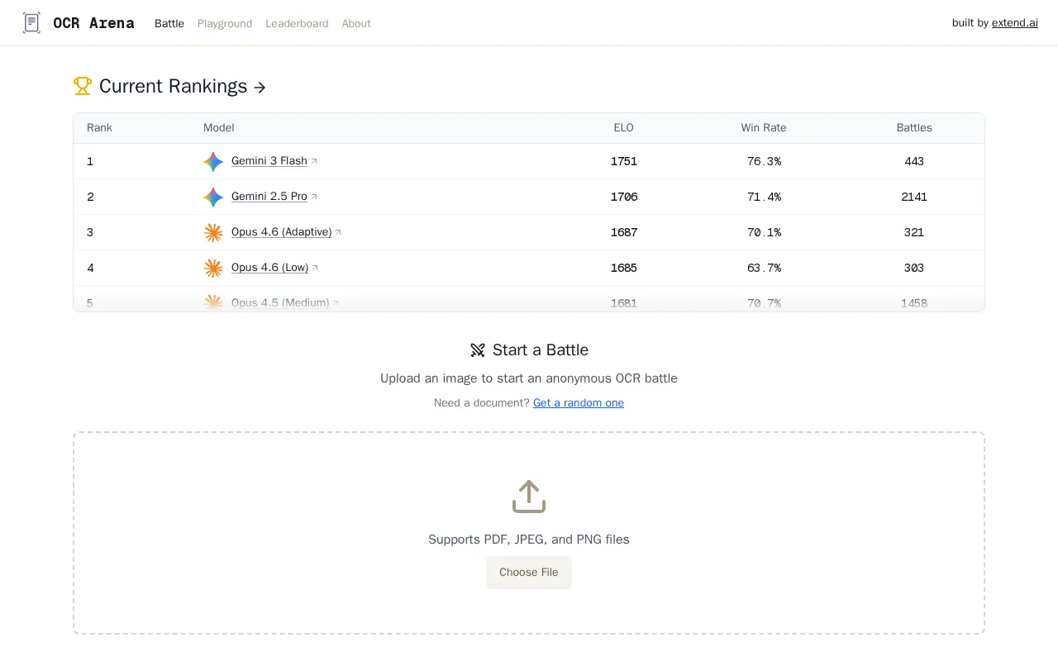Open the About page

356,23
